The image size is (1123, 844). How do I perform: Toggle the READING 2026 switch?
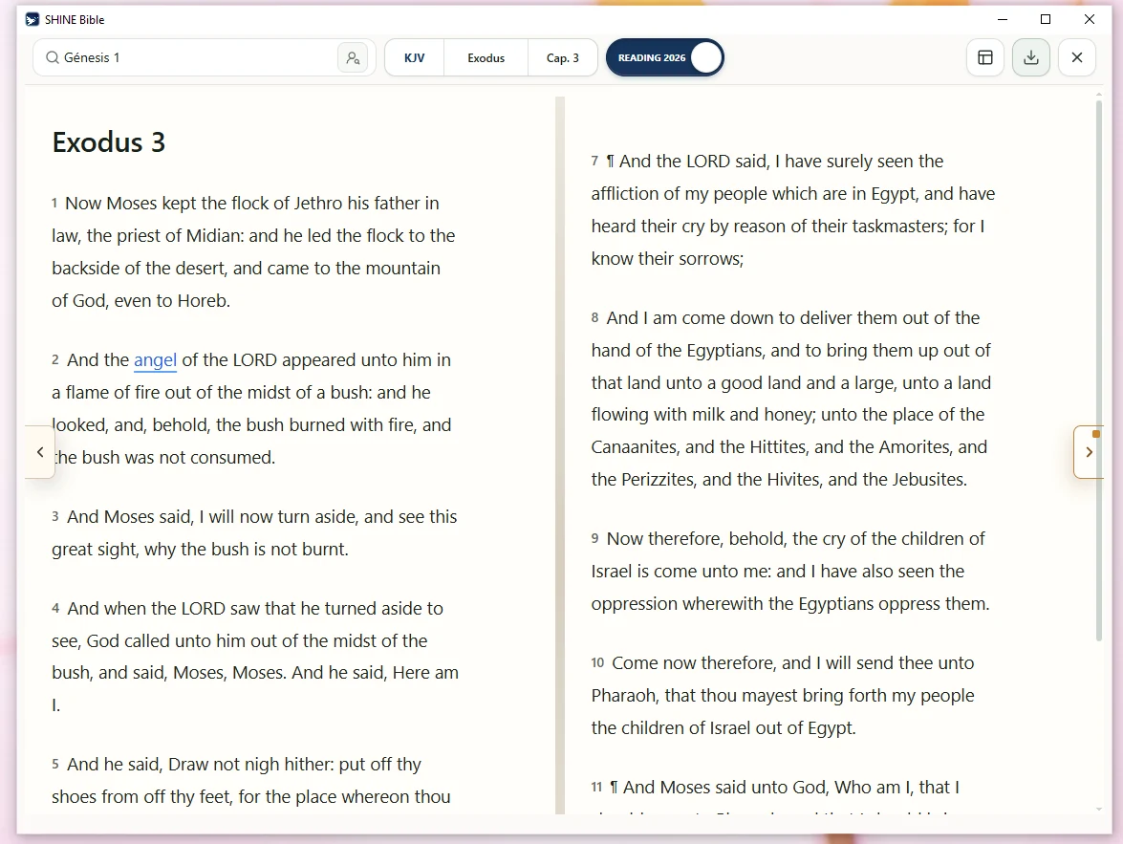pyautogui.click(x=664, y=57)
